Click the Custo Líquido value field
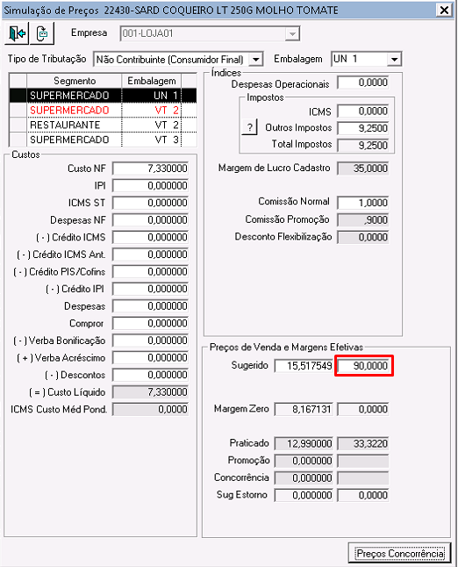This screenshot has height=567, width=458. 150,392
